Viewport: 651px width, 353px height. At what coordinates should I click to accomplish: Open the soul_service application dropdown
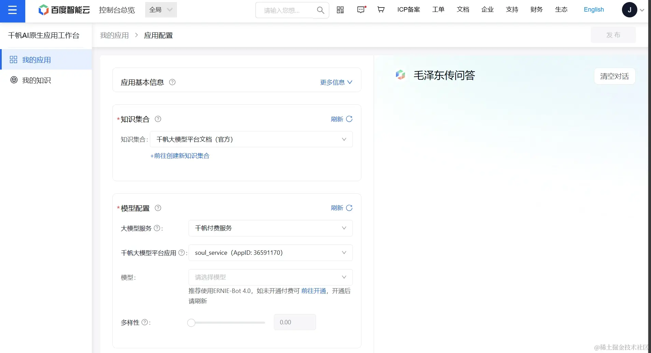click(271, 253)
